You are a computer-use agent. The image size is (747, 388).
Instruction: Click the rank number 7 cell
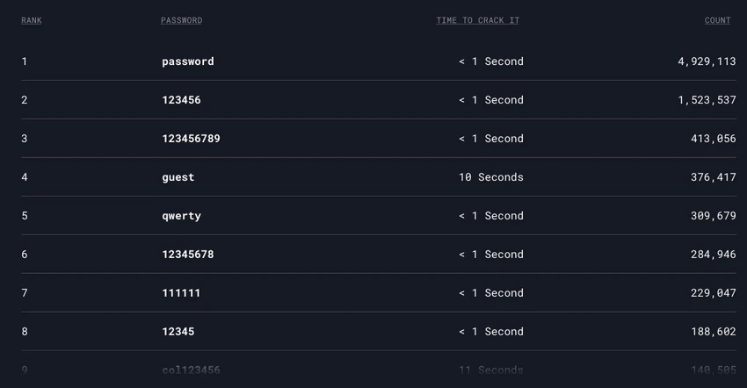coord(25,293)
